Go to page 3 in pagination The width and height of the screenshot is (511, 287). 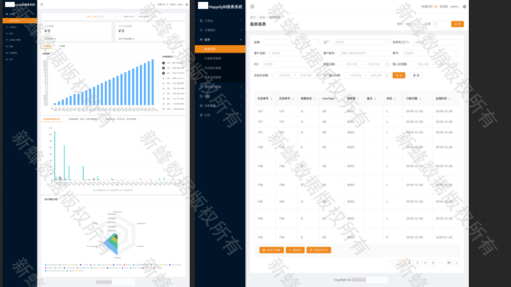(x=417, y=262)
